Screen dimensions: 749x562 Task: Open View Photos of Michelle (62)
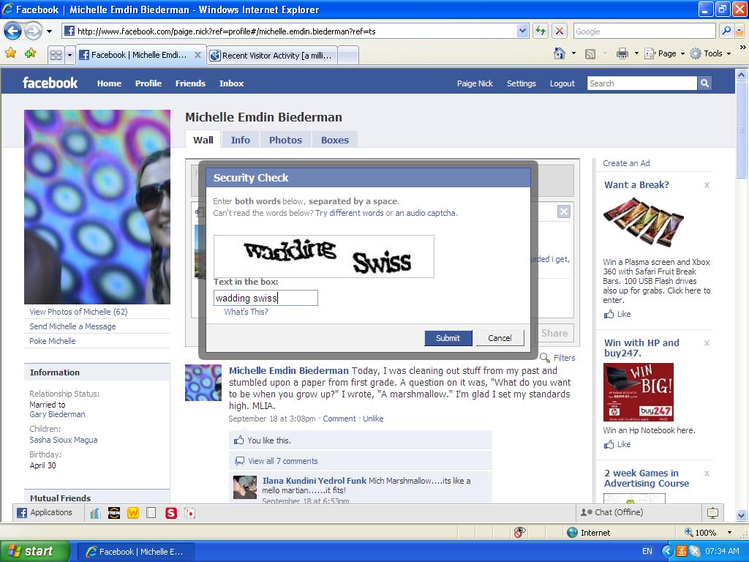[78, 312]
